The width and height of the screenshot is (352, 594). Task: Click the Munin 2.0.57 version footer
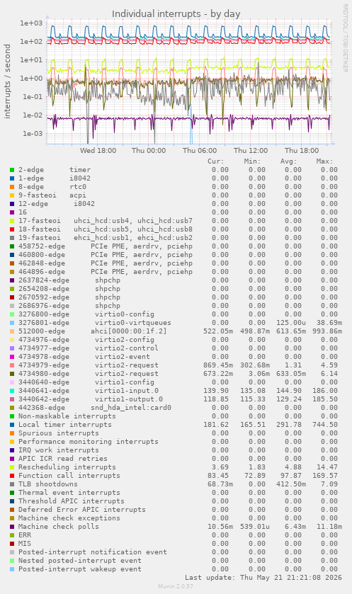click(x=176, y=586)
